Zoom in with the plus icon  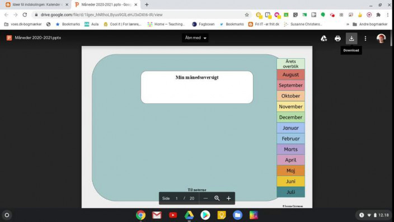pyautogui.click(x=228, y=199)
